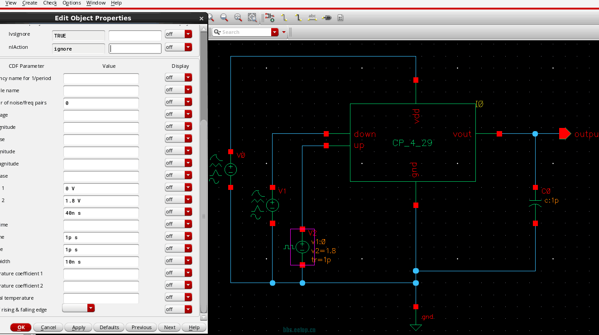Viewport: 599px width, 335px height.
Task: Open the Display dropdown for IvsIgnore
Action: tap(178, 34)
